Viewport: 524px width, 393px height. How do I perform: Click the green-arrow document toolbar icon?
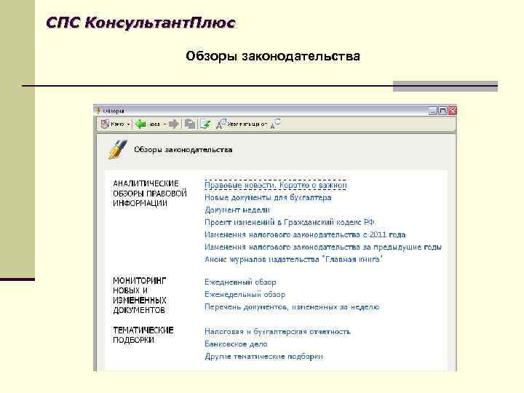[x=205, y=124]
